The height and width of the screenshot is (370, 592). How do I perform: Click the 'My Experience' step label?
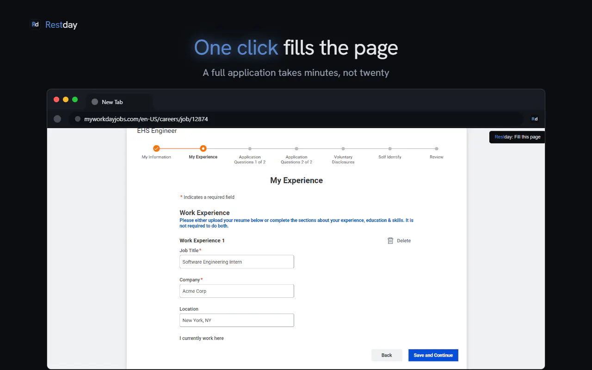203,157
